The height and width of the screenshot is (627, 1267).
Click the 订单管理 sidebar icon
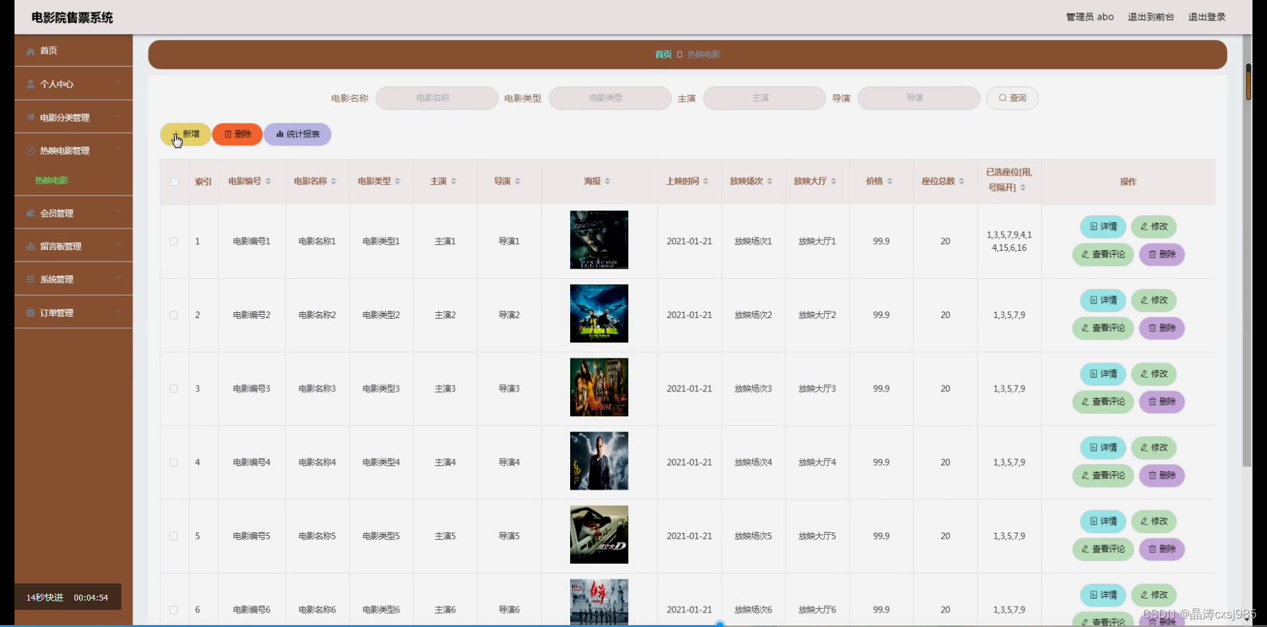pos(30,312)
